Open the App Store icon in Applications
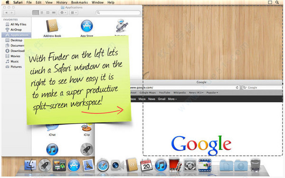Image resolution: width=285 pixels, height=178 pixels. 87,26
